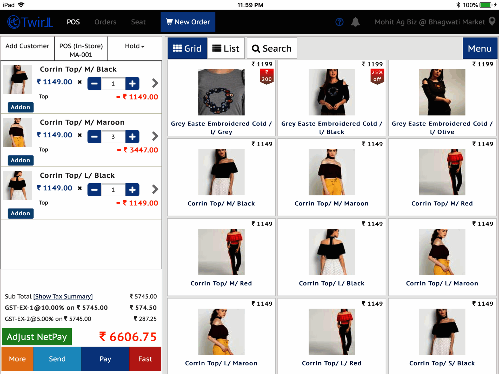This screenshot has width=499, height=374.
Task: Increase quantity of Corrin Top M Black
Action: [x=132, y=84]
